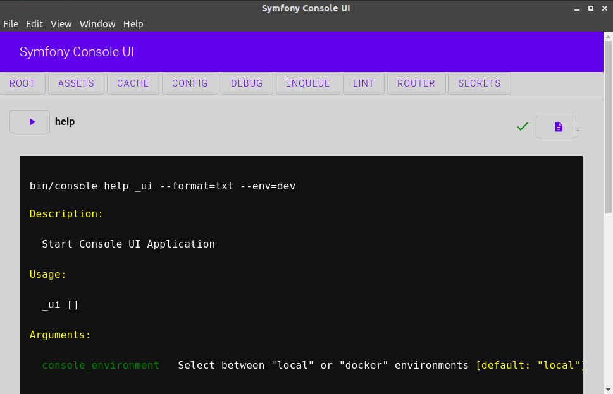Show the DEBUG tab
The height and width of the screenshot is (394, 613).
(247, 83)
